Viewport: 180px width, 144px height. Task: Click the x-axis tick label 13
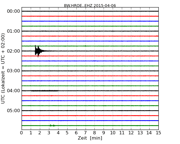140,133
